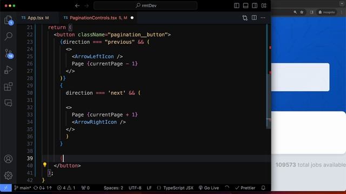Screen dimensions: 346x194
Task: Change file encoding UTF-8
Action: click(135, 188)
